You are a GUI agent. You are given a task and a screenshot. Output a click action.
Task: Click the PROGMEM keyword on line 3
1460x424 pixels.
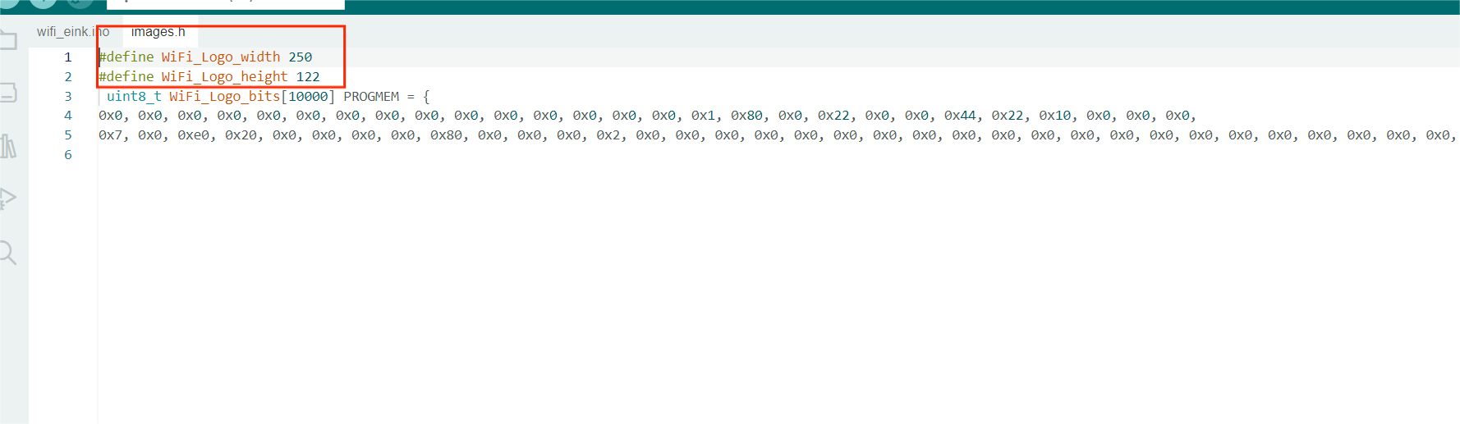[x=371, y=97]
